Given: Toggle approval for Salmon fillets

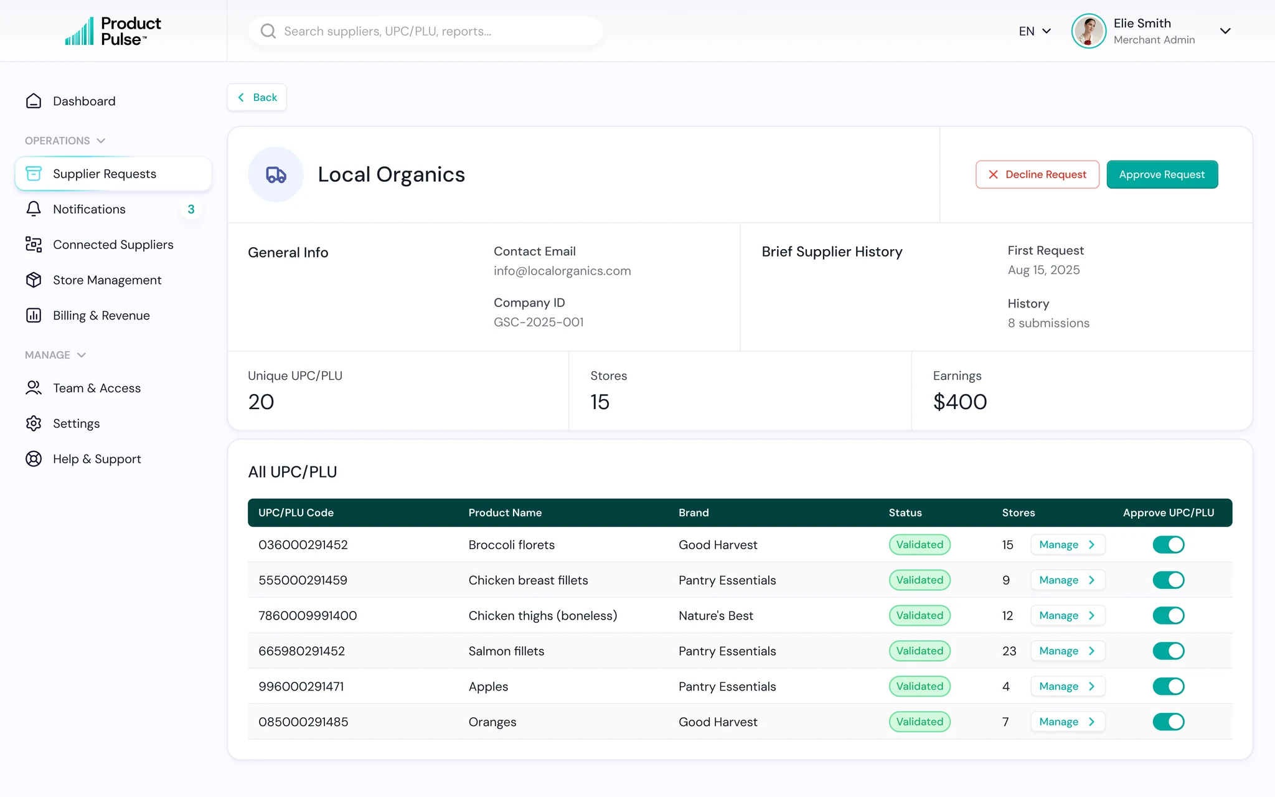Looking at the screenshot, I should 1168,651.
